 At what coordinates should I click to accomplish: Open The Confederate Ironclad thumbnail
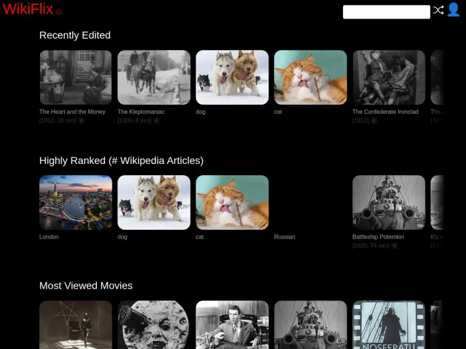point(389,77)
